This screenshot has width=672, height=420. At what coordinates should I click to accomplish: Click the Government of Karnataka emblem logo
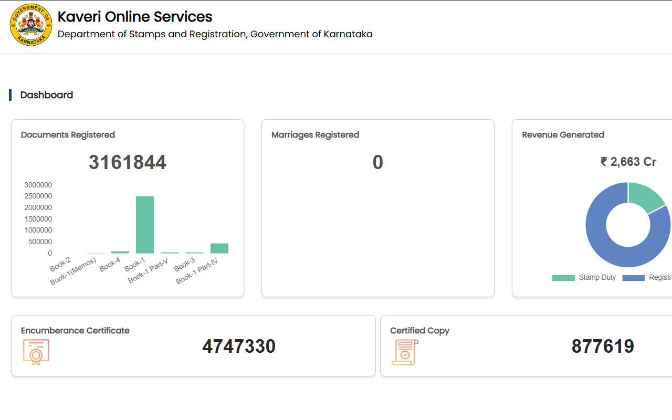(31, 25)
